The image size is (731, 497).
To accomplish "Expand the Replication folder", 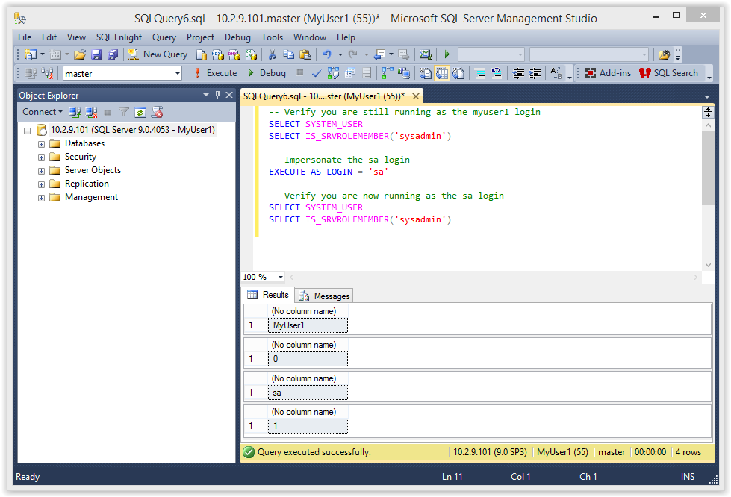I will click(x=42, y=184).
